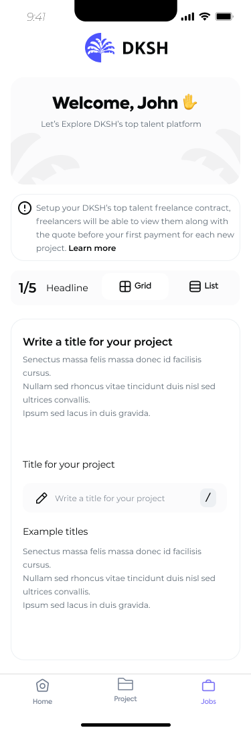Click the battery status icon
The height and width of the screenshot is (732, 251).
[224, 16]
